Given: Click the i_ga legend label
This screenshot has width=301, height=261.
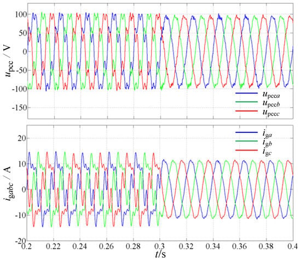Looking at the screenshot, I should pos(267,134).
